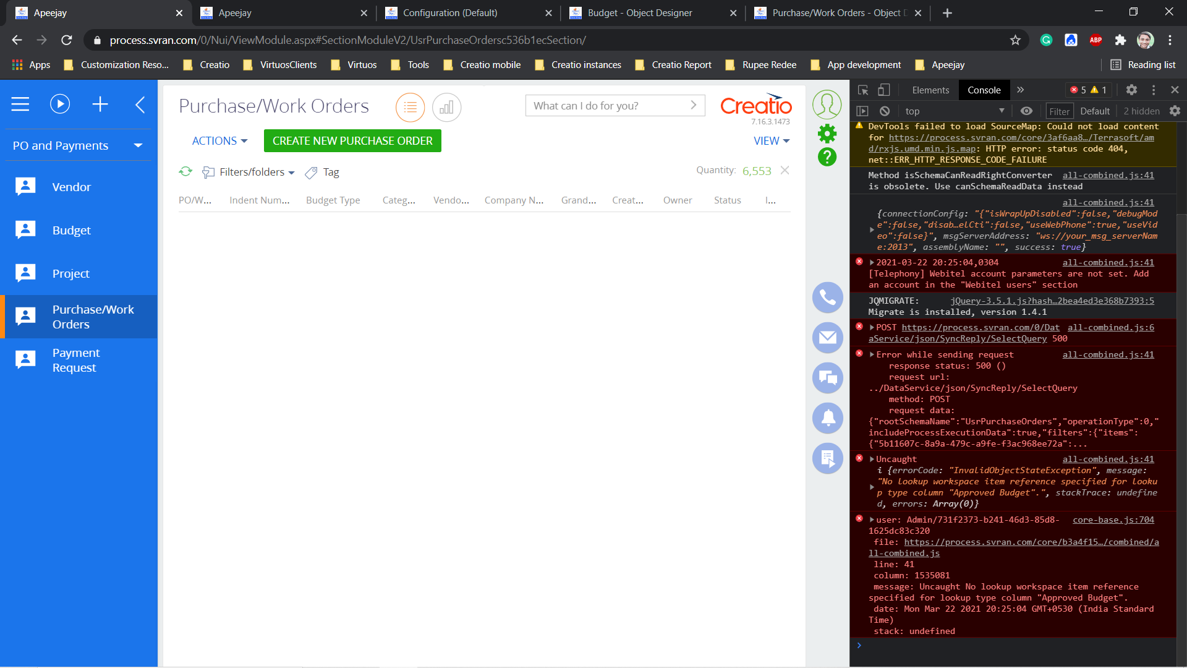
Task: Open the navigation hamburger menu
Action: [x=20, y=104]
